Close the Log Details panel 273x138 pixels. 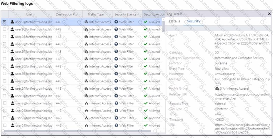click(269, 14)
